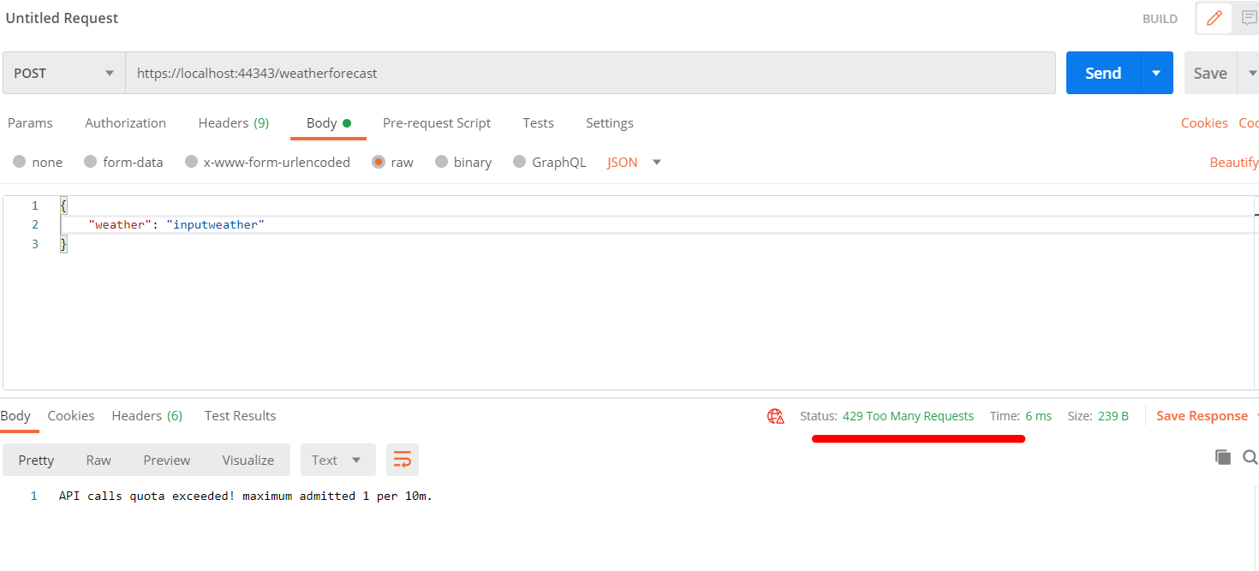The image size is (1259, 571).
Task: Click the Beautify option for JSON body
Action: click(x=1233, y=162)
